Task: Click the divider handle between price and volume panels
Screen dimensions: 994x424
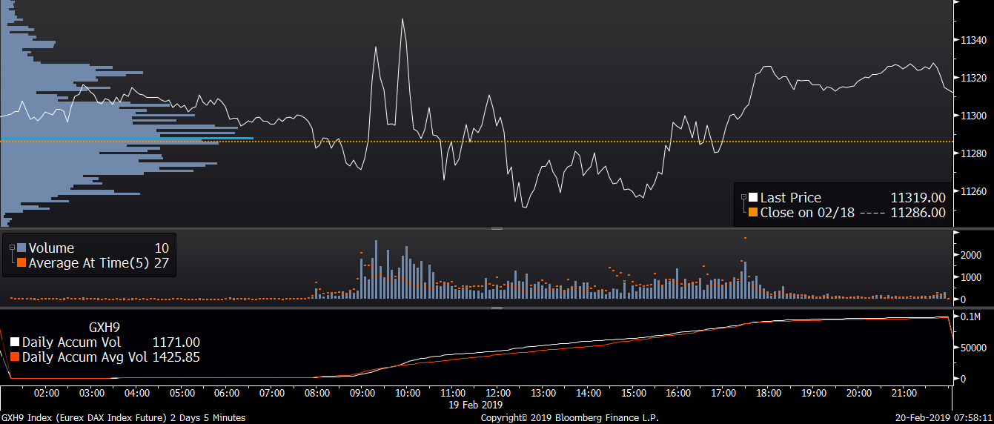Action: [497, 229]
